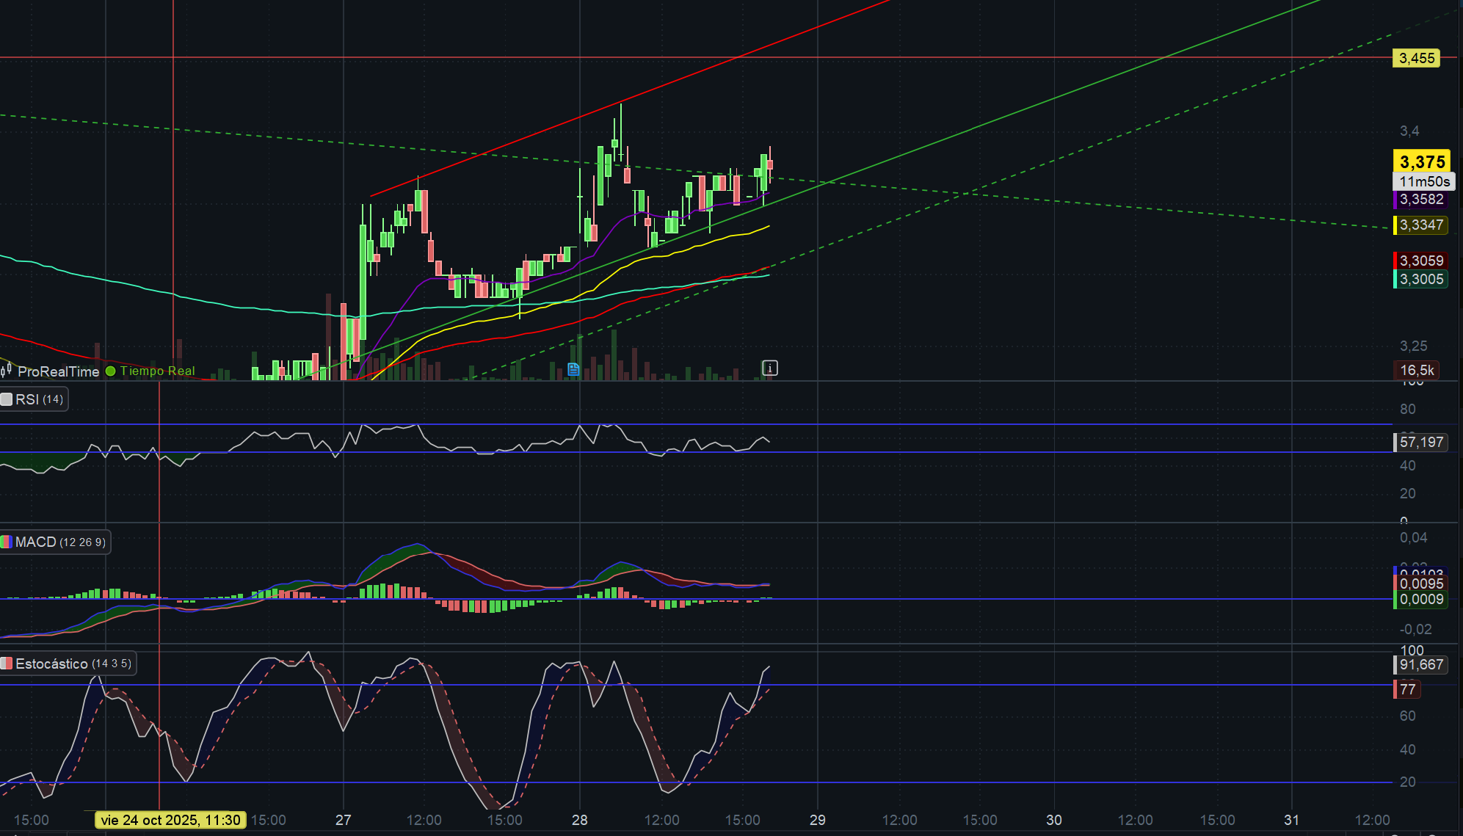Select the yellow 3,375 current price tag
1463x836 pixels.
coord(1422,161)
